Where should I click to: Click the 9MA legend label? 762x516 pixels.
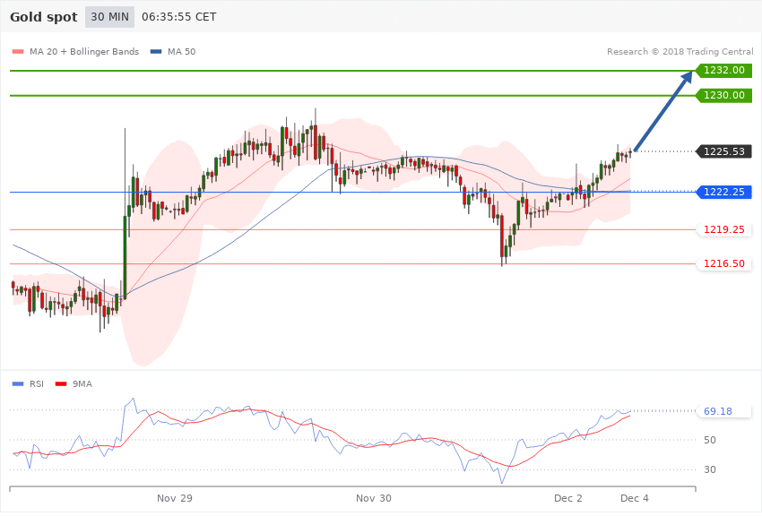point(82,384)
